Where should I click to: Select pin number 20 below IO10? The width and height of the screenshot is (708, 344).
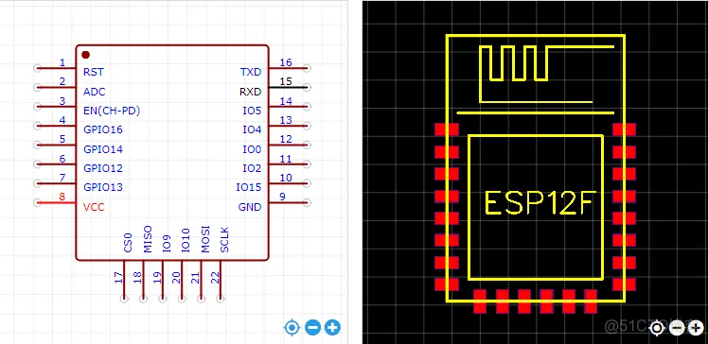coord(177,278)
